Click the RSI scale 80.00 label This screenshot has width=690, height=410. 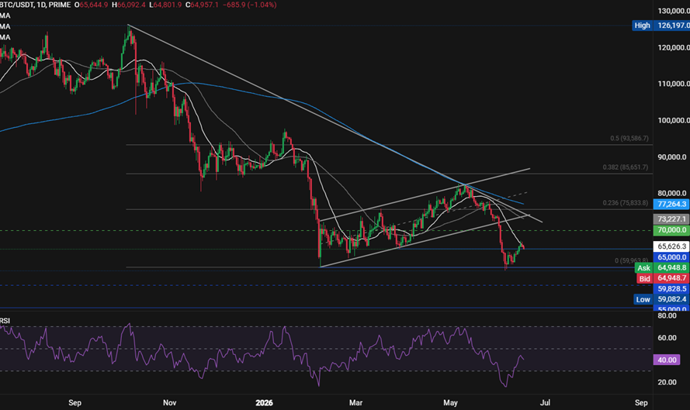(667, 316)
